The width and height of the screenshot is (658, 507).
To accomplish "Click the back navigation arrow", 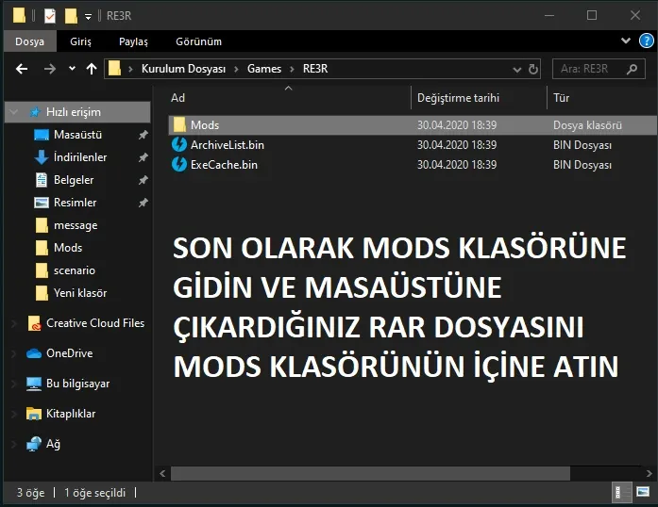I will coord(22,69).
